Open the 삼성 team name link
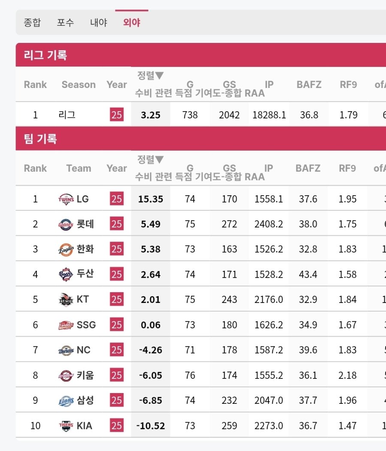Screen dimensions: 386x451 (85, 400)
